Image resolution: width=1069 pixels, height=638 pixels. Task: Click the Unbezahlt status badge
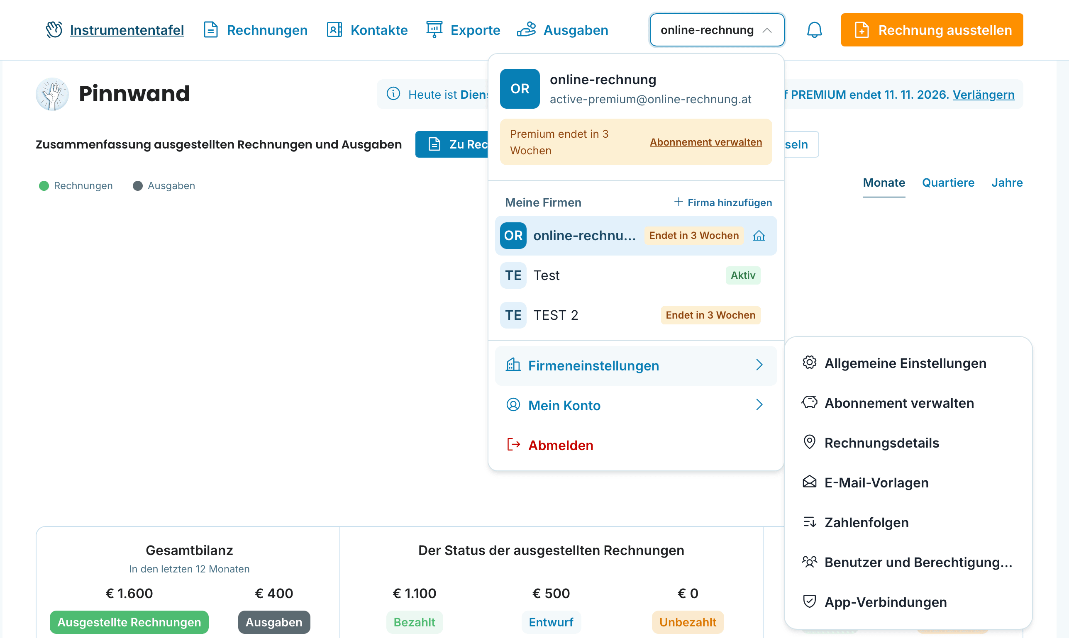[688, 622]
